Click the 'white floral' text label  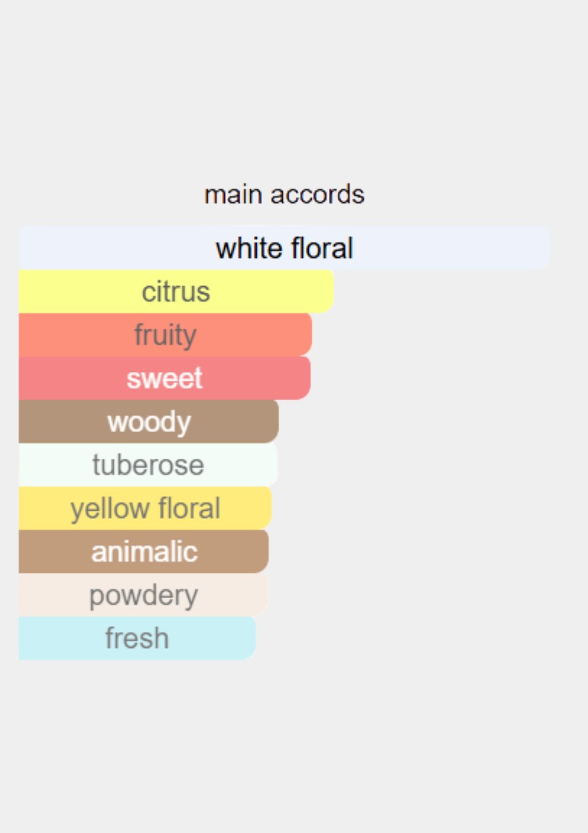click(284, 248)
